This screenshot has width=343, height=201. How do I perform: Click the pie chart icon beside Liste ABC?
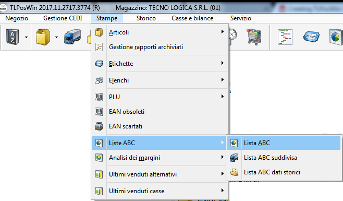click(99, 143)
